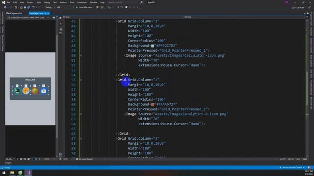Open the File menu
Viewport: 314px width, 176px height.
pos(9,2)
